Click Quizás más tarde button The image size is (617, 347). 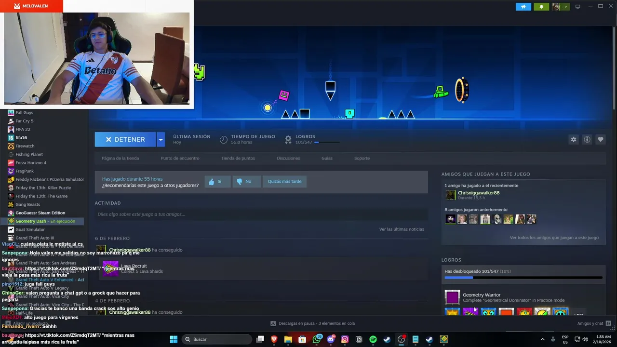pyautogui.click(x=284, y=182)
